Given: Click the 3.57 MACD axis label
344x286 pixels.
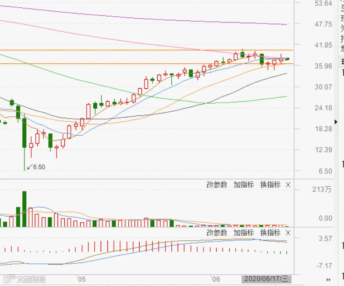Looking at the screenshot, I should 325,238.
